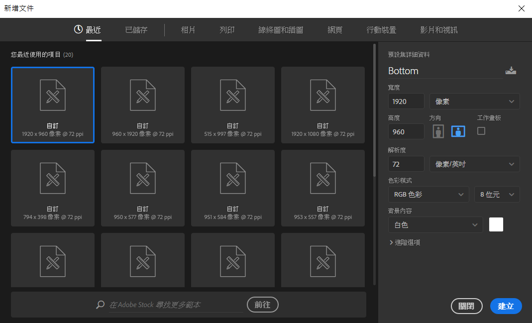Screen dimensions: 532x323
Task: Open the 8 位元 bit depth dropdown
Action: tap(497, 195)
